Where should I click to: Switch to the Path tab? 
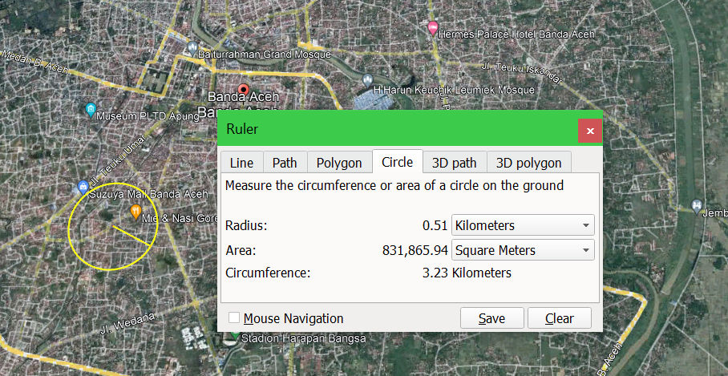[x=285, y=163]
